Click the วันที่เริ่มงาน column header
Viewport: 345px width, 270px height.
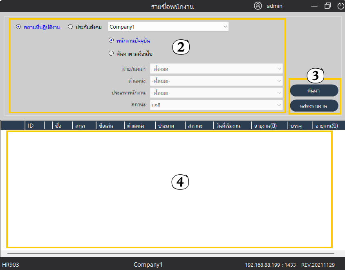coord(233,126)
